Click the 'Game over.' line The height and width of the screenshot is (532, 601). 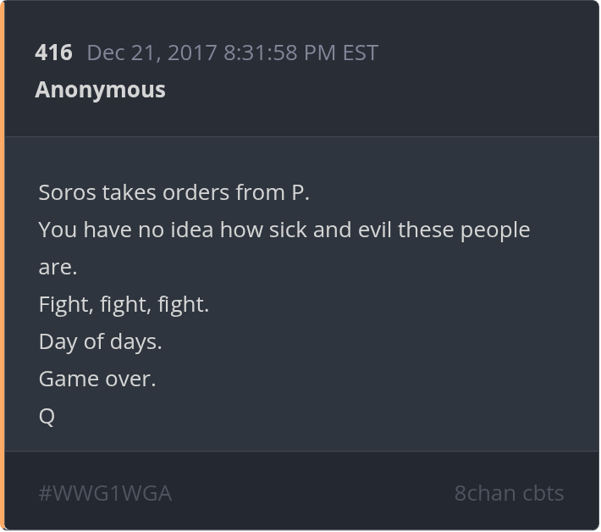pyautogui.click(x=97, y=379)
